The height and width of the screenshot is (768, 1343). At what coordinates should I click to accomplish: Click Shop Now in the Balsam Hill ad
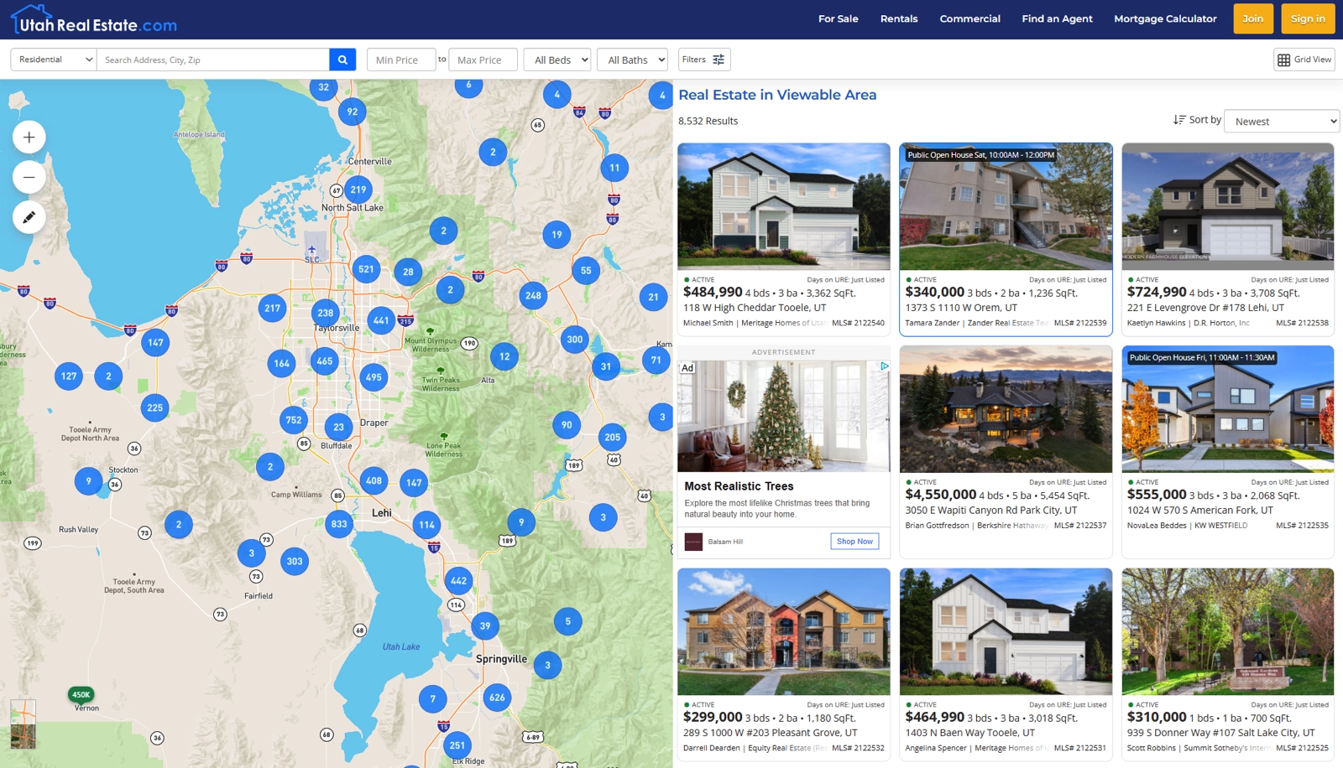click(854, 541)
